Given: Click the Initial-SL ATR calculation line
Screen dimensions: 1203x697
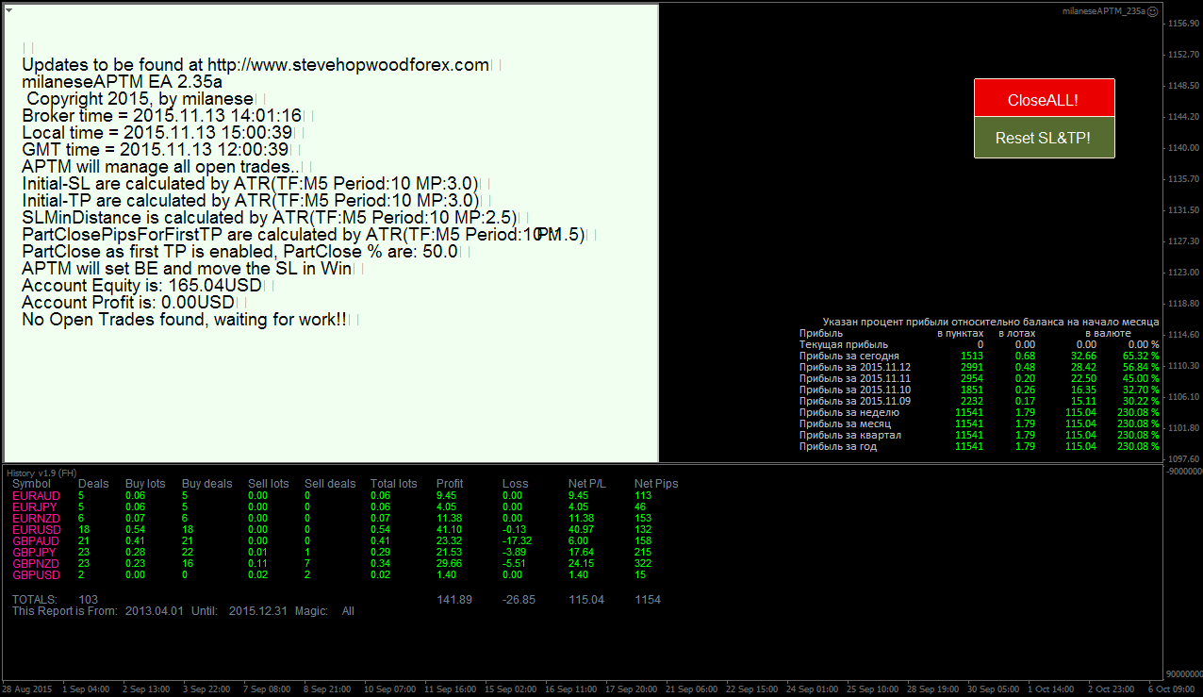Looking at the screenshot, I should click(250, 184).
